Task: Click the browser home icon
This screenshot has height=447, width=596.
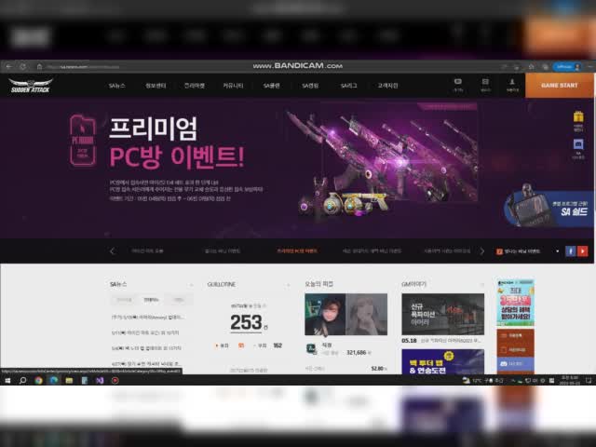Action: 39,66
